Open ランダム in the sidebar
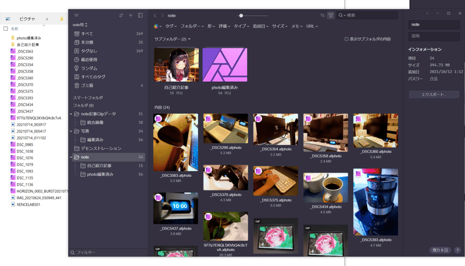465x266 pixels. point(108,68)
